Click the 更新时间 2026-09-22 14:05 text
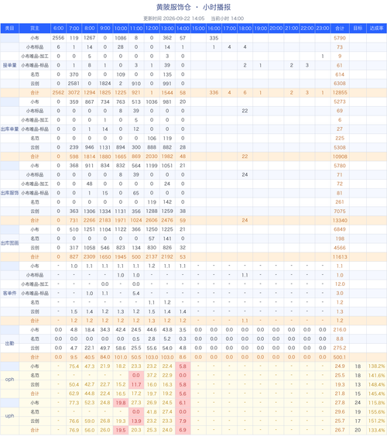 [x=174, y=19]
